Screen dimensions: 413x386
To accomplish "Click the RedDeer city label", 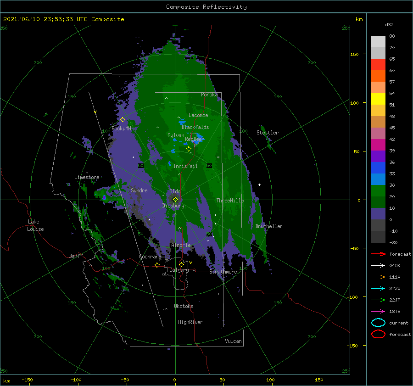I will click(x=195, y=139).
